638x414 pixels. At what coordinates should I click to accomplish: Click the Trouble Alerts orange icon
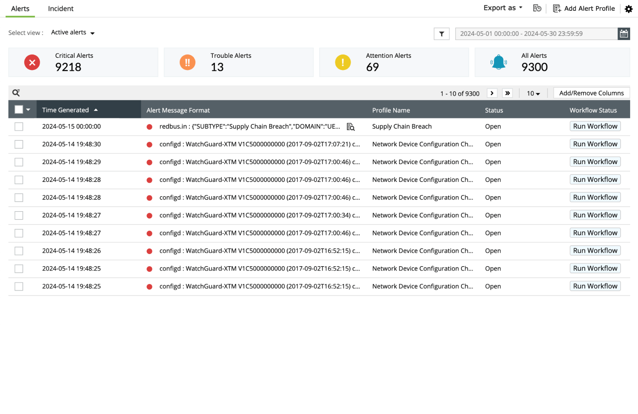coord(187,62)
